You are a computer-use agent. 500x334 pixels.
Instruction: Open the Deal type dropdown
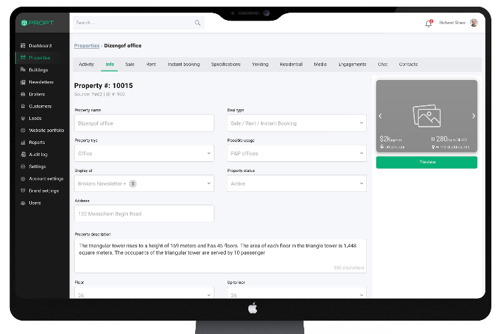297,123
